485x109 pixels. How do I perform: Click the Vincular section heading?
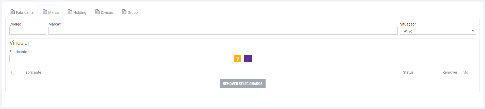pos(20,43)
